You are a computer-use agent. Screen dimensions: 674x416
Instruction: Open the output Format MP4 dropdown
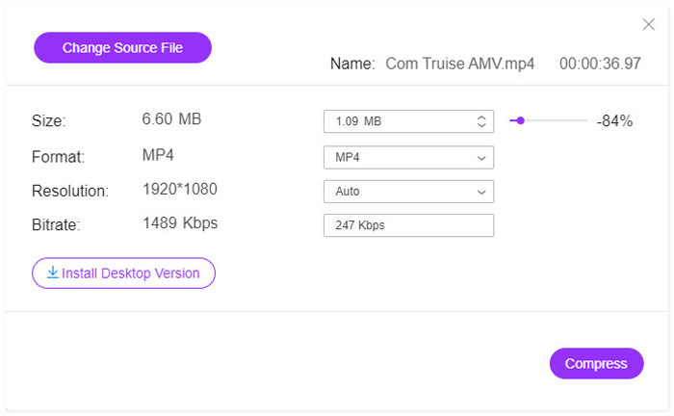[x=408, y=157]
